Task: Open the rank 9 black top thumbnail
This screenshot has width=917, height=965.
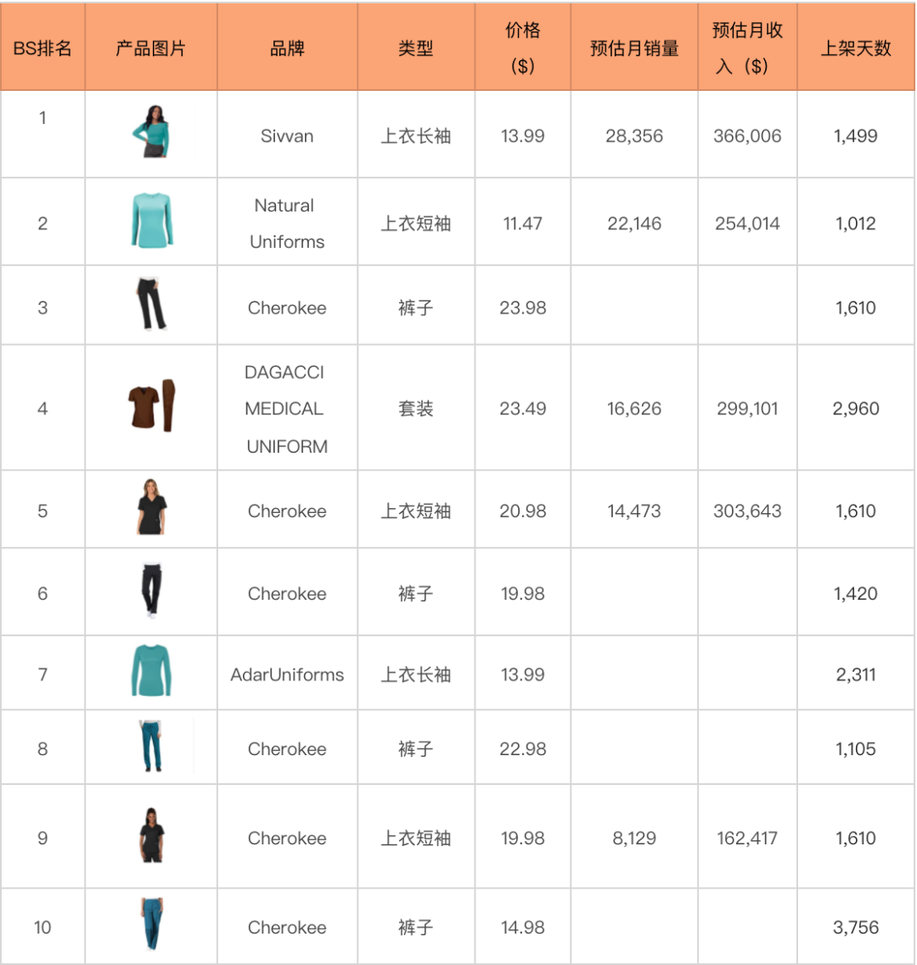Action: coord(152,836)
